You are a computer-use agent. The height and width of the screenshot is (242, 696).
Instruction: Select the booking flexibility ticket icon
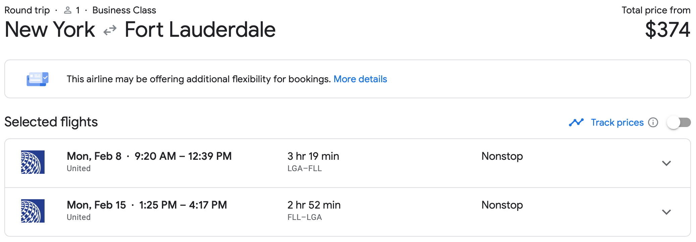[37, 79]
